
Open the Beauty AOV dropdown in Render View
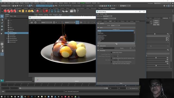coord(46,22)
